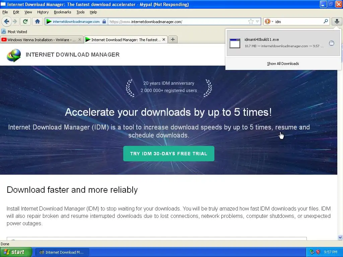Viewport: 343px width, 257px height.
Task: Open a new tab with the plus button
Action: click(x=173, y=39)
